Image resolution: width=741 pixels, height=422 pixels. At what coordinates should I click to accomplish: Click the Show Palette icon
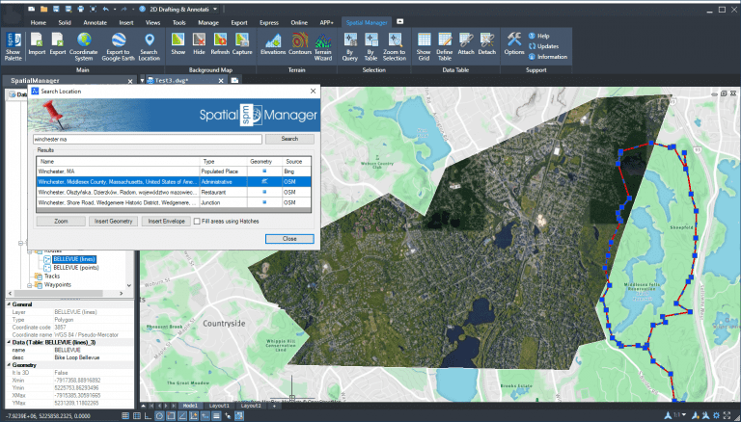point(14,46)
